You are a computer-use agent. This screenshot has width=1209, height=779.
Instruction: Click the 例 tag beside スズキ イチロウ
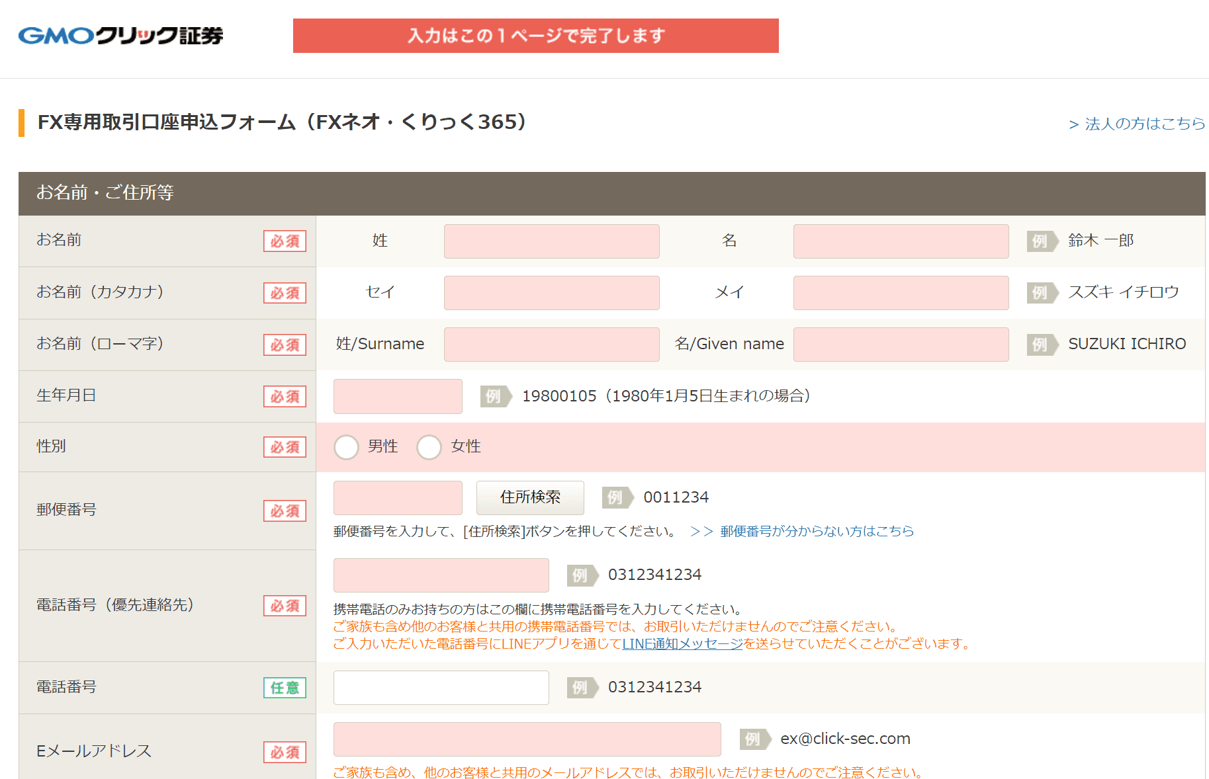pos(1042,293)
